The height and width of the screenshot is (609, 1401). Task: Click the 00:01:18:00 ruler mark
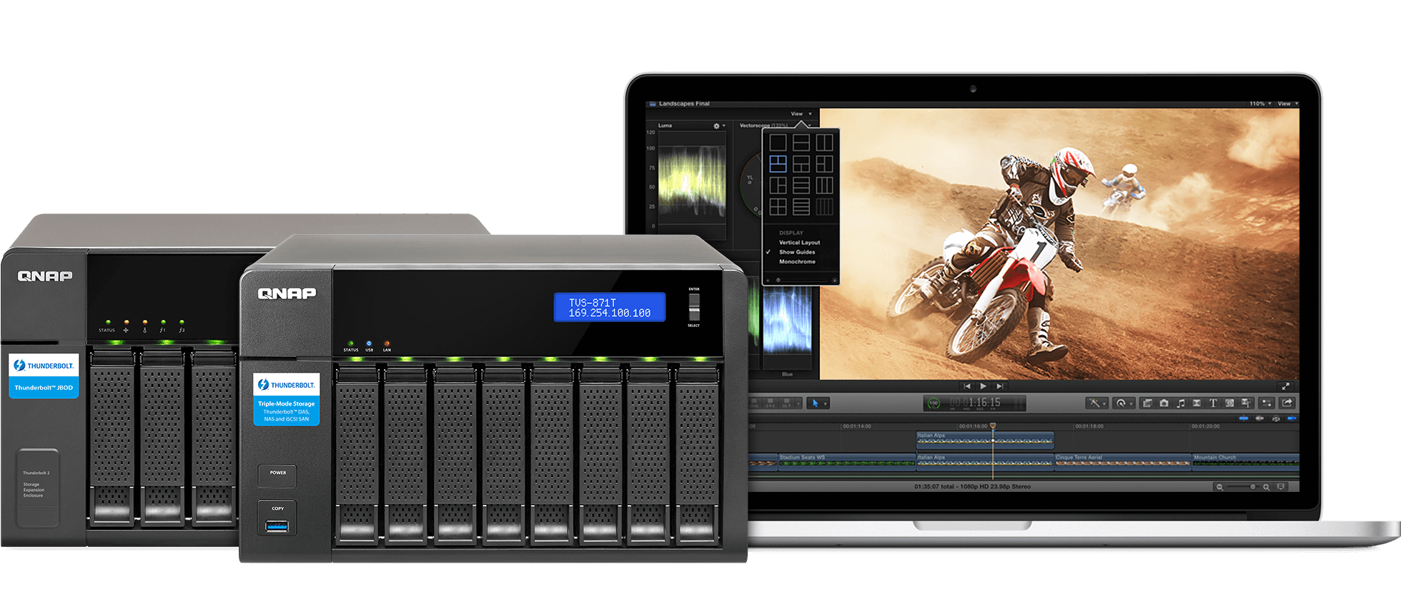[x=1089, y=426]
